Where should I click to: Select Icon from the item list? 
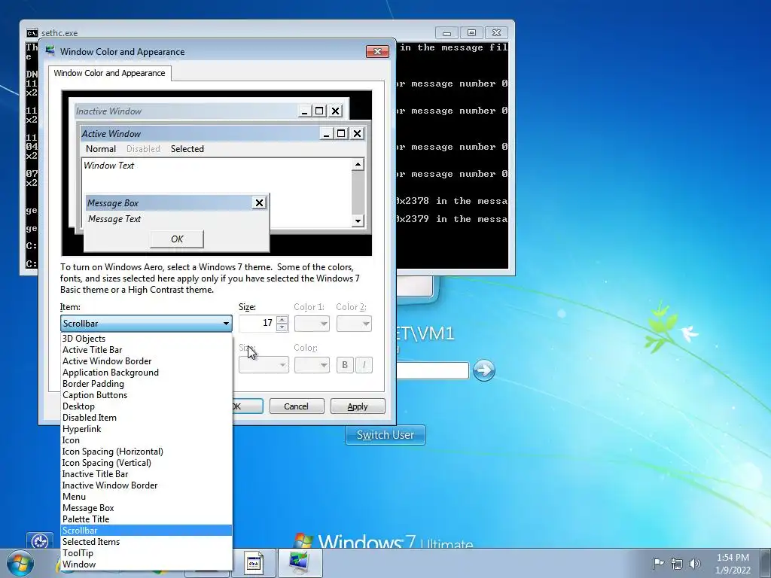(146, 440)
